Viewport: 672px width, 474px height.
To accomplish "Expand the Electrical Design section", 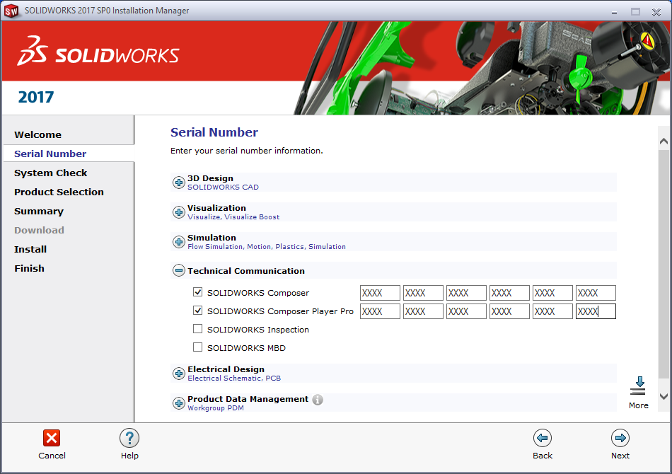I will click(x=179, y=374).
